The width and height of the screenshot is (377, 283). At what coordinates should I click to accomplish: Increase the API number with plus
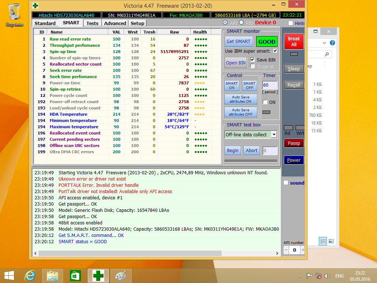tap(303, 250)
